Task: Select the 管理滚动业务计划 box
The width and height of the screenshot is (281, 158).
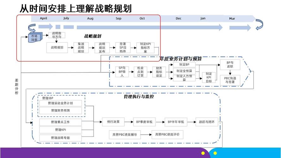Action: 60,103
